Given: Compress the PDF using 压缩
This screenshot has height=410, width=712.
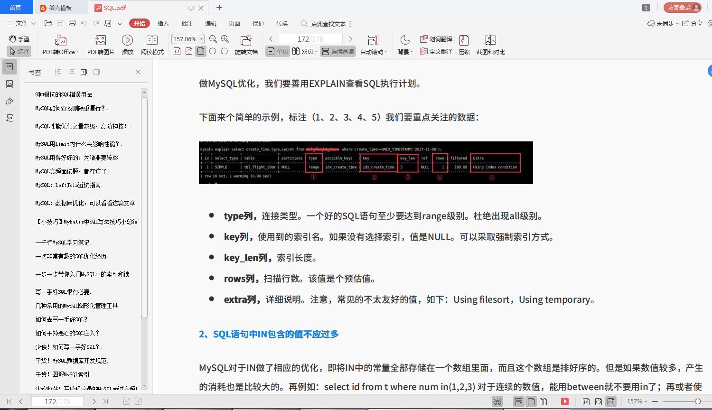Looking at the screenshot, I should click(x=464, y=45).
